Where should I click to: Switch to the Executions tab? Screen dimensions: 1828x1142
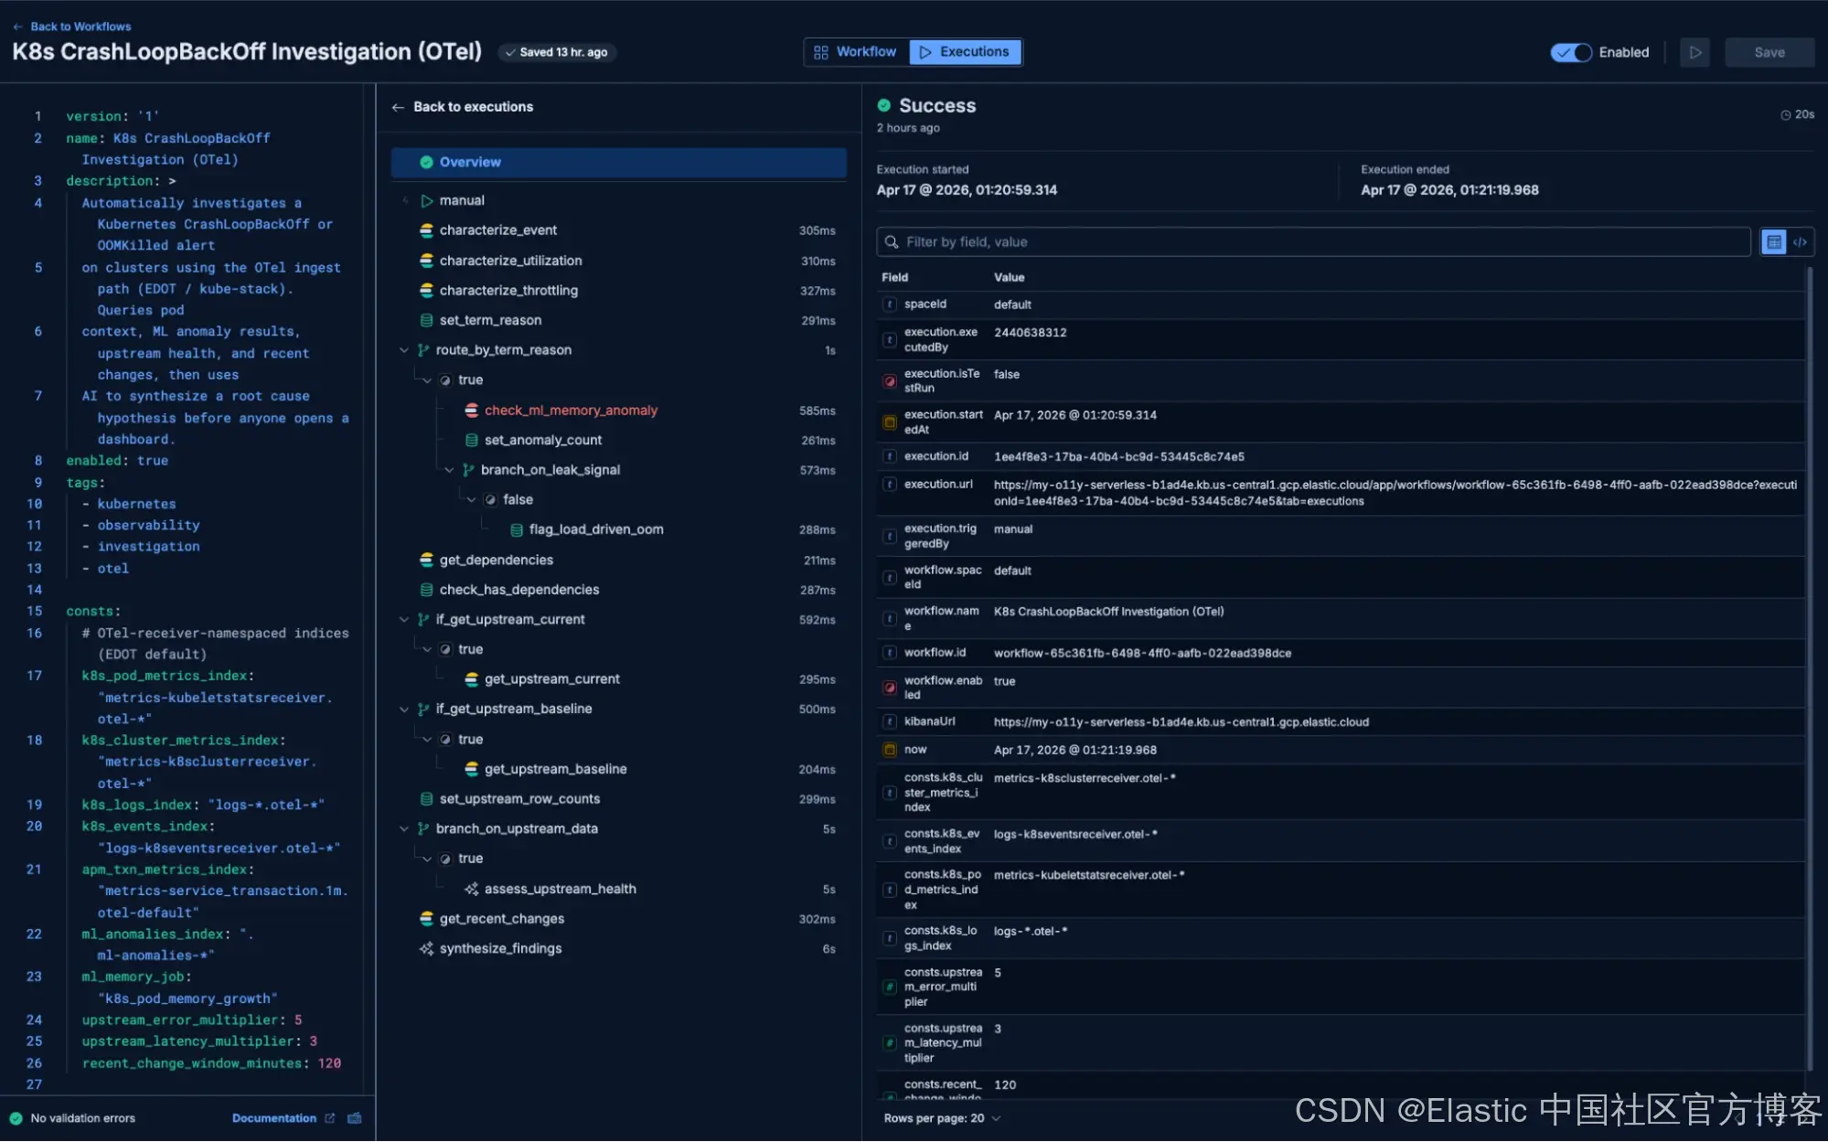pyautogui.click(x=965, y=52)
